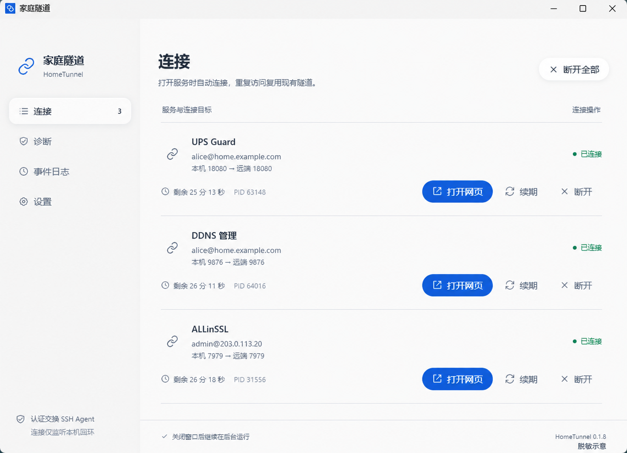This screenshot has width=627, height=453.
Task: Click the 已连接 status of DDNS 管理
Action: 587,248
